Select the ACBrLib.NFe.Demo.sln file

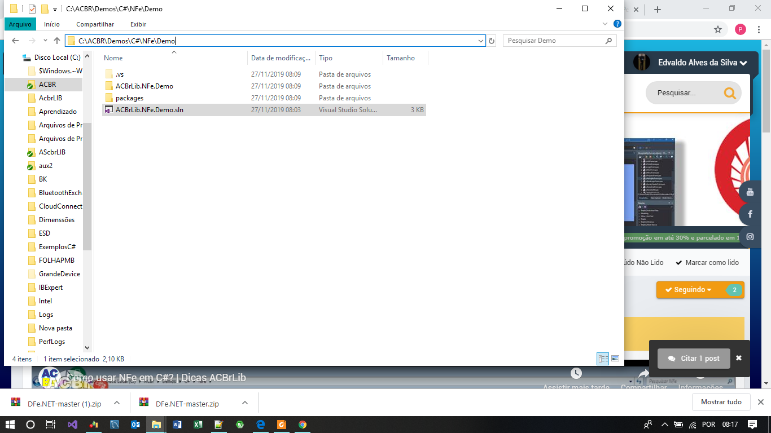click(264, 110)
